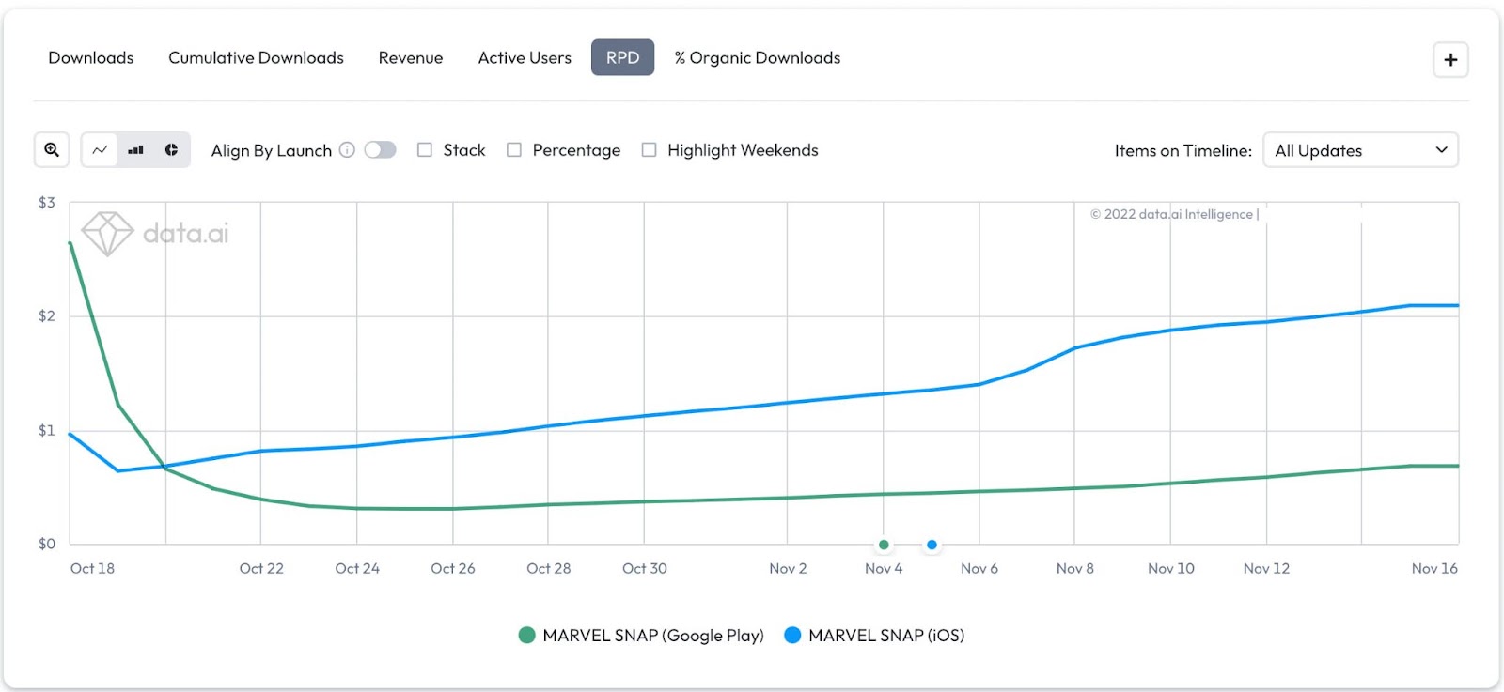Toggle MARVEL SNAP (iOS) legend dot
Screen dimensions: 1504x692
pos(792,636)
